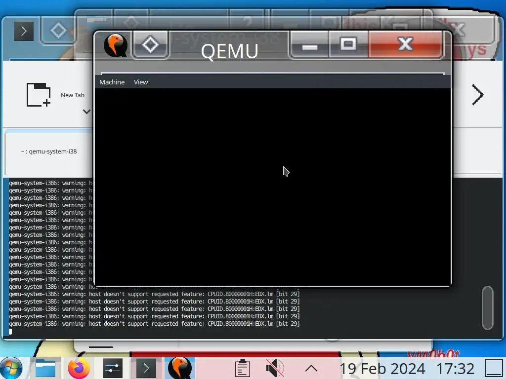This screenshot has width=506, height=379.
Task: Click the muted volume tray icon
Action: (275, 368)
